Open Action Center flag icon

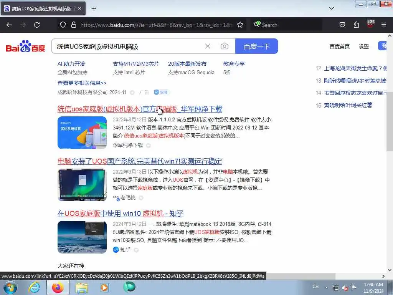[x=354, y=288]
